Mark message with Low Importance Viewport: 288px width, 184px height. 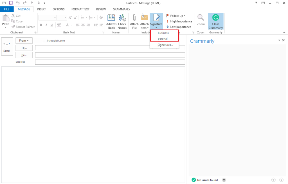pyautogui.click(x=179, y=27)
